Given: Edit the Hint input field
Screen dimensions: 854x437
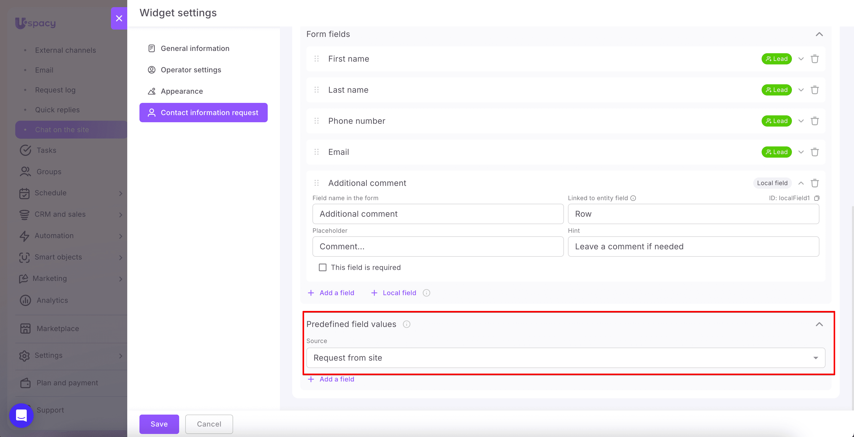Looking at the screenshot, I should (693, 247).
